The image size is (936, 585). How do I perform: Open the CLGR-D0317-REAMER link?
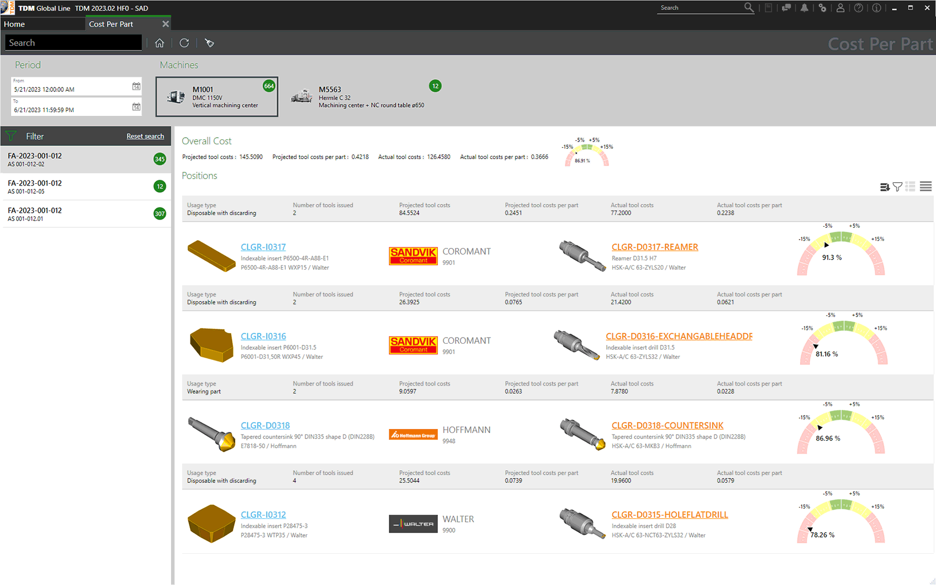655,247
